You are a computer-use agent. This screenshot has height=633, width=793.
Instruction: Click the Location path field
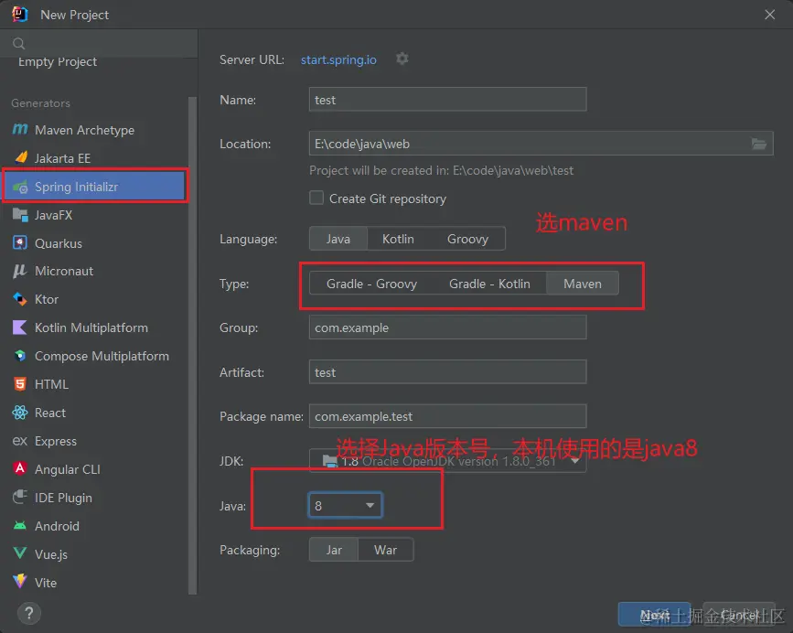click(541, 144)
